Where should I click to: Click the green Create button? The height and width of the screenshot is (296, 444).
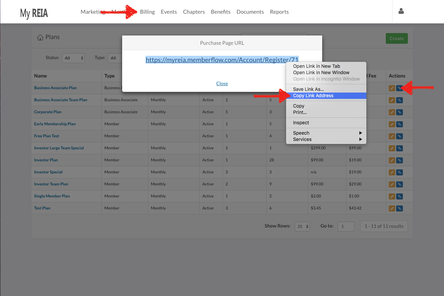click(x=397, y=38)
